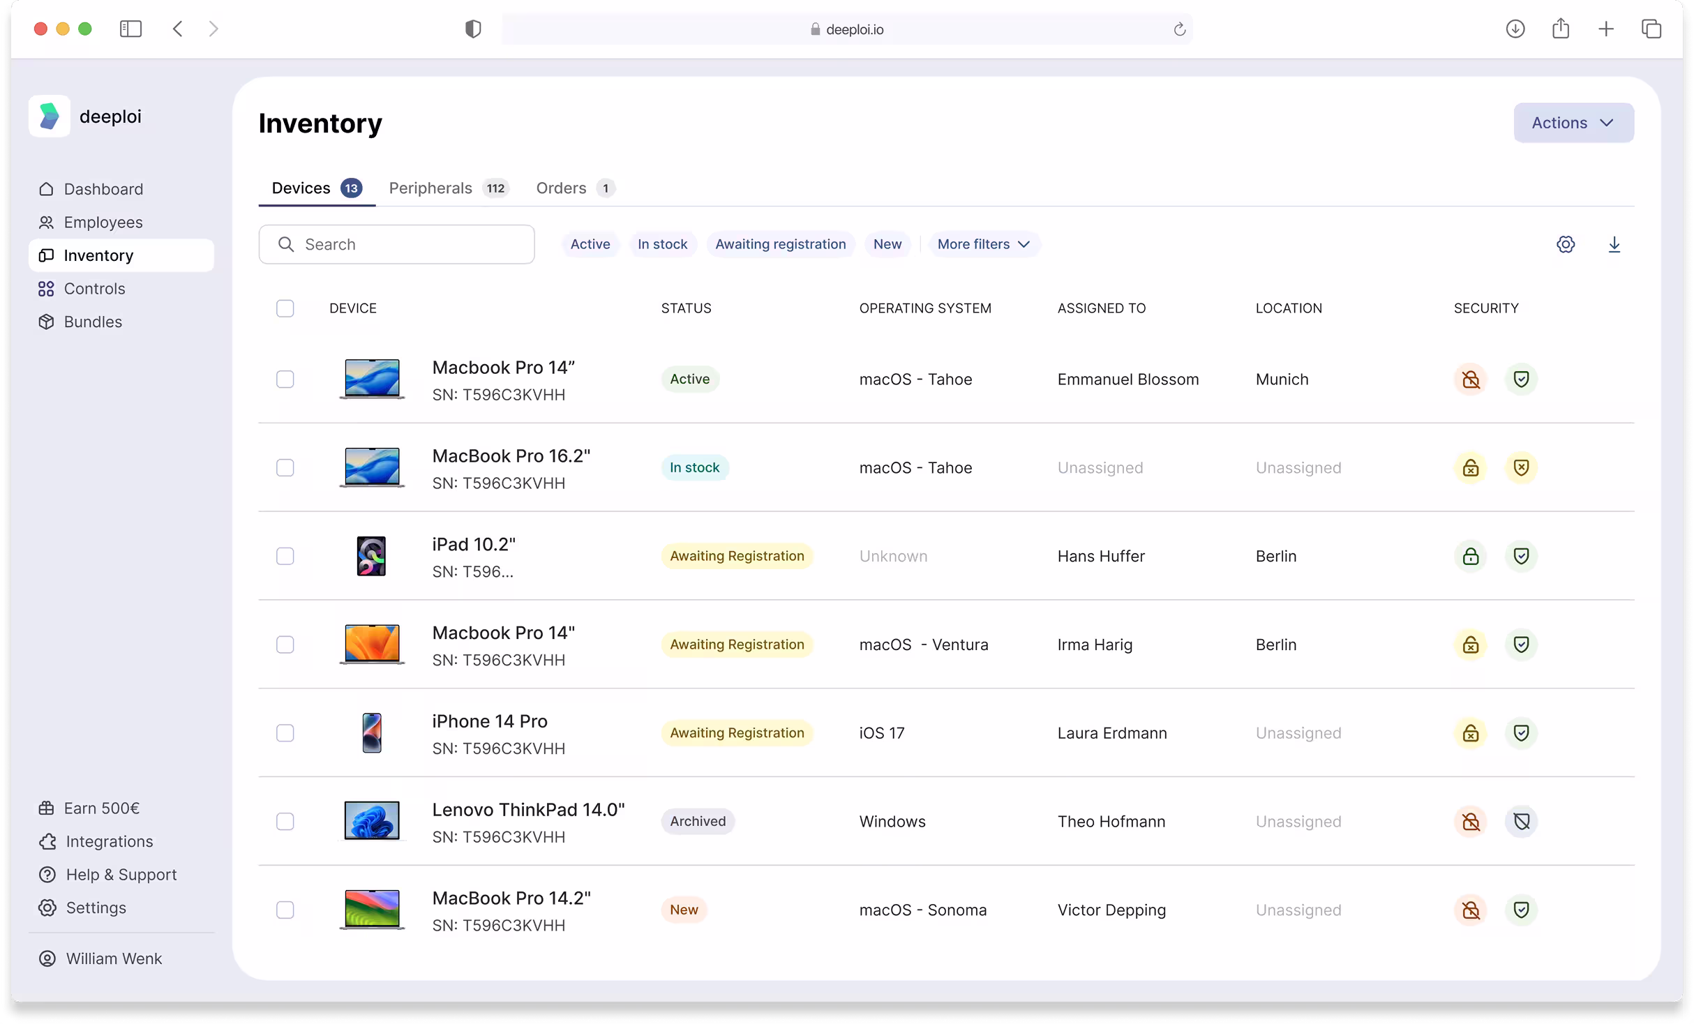Go back with the browser back arrow

click(178, 29)
